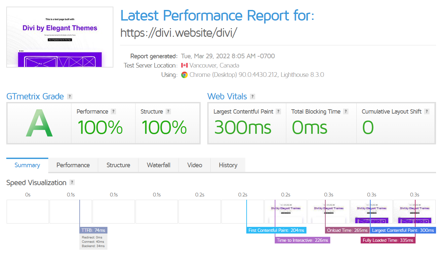Click the 300ms Largest Contentful Paint value

(243, 128)
